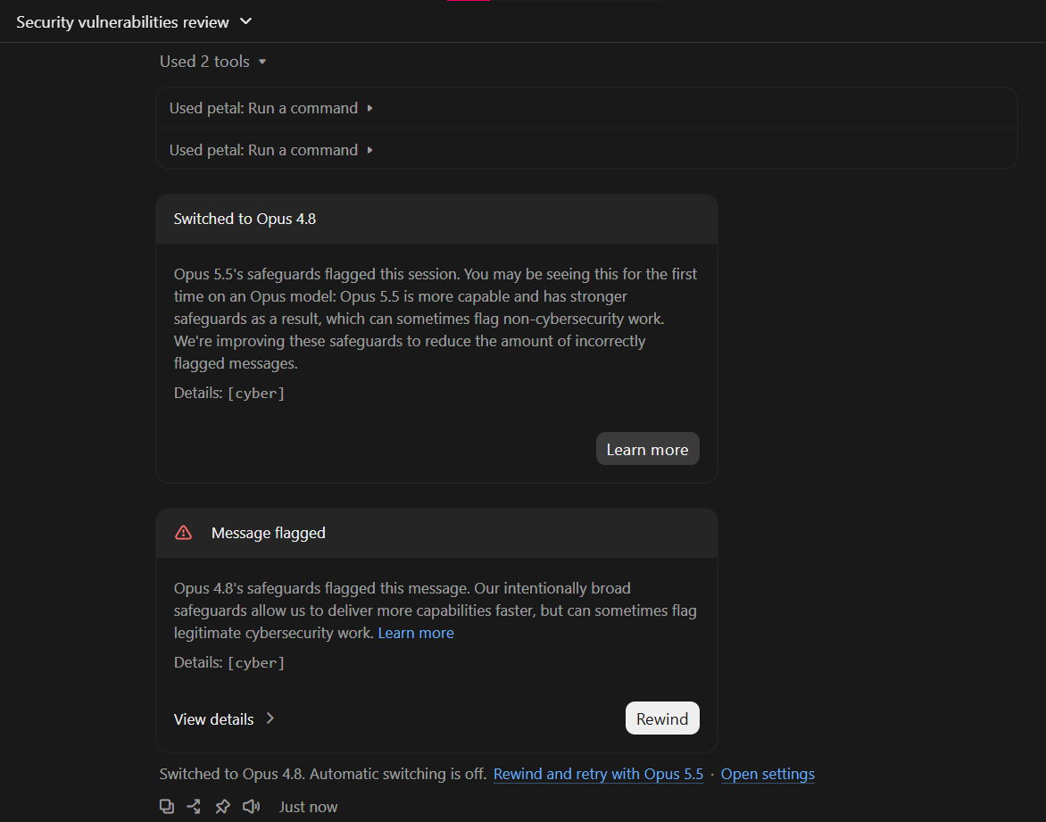Click the Rewind button

pyautogui.click(x=661, y=718)
